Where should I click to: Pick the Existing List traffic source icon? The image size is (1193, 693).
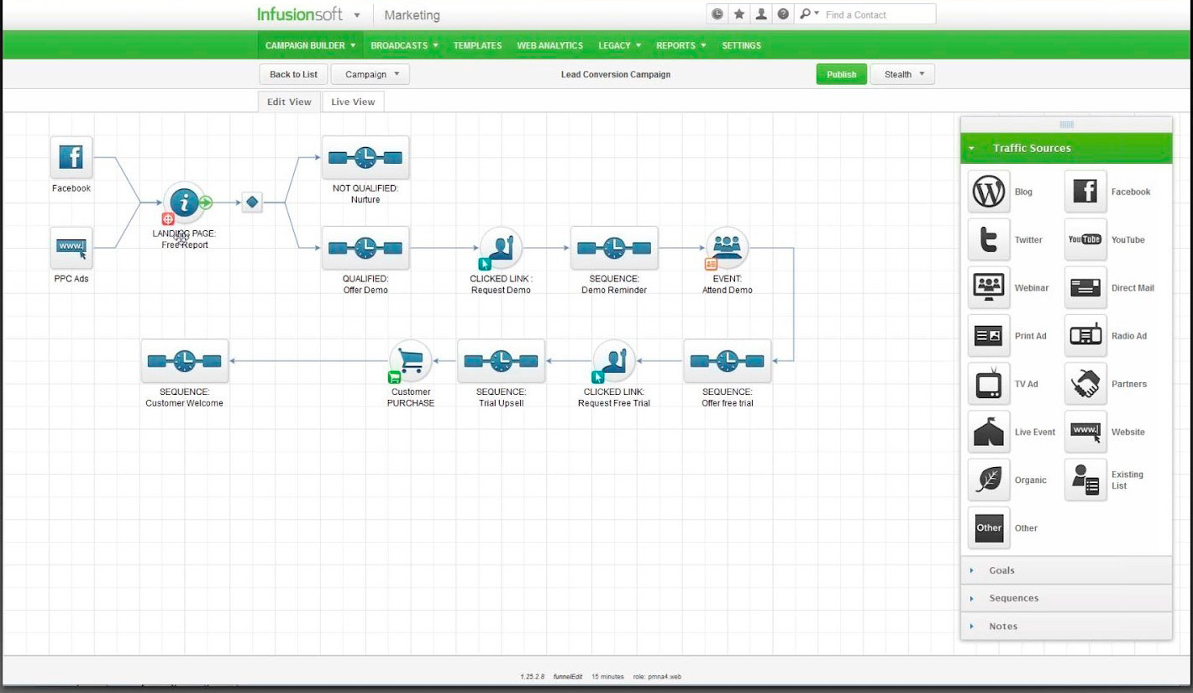point(1085,480)
